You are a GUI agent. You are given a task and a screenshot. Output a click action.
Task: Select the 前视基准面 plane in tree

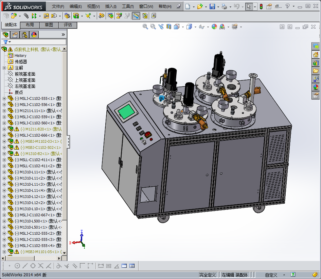click(x=25, y=74)
